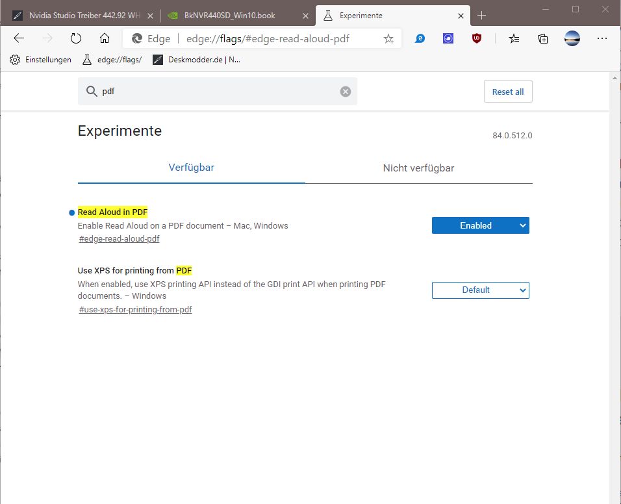
Task: Open the user profile avatar
Action: pyautogui.click(x=572, y=38)
